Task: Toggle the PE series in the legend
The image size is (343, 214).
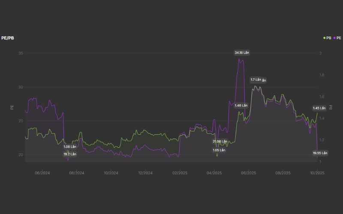Action: [x=338, y=38]
